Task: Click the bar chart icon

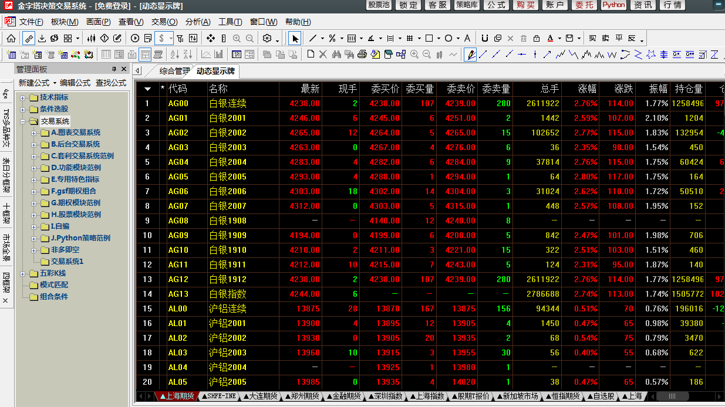Action: [x=218, y=55]
